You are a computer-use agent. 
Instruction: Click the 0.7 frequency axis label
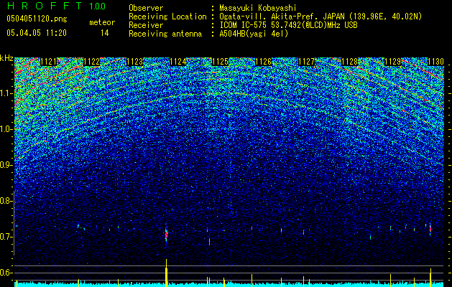[6, 237]
